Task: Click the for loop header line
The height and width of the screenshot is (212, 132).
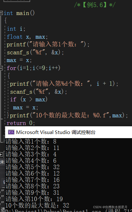Action: point(33,68)
